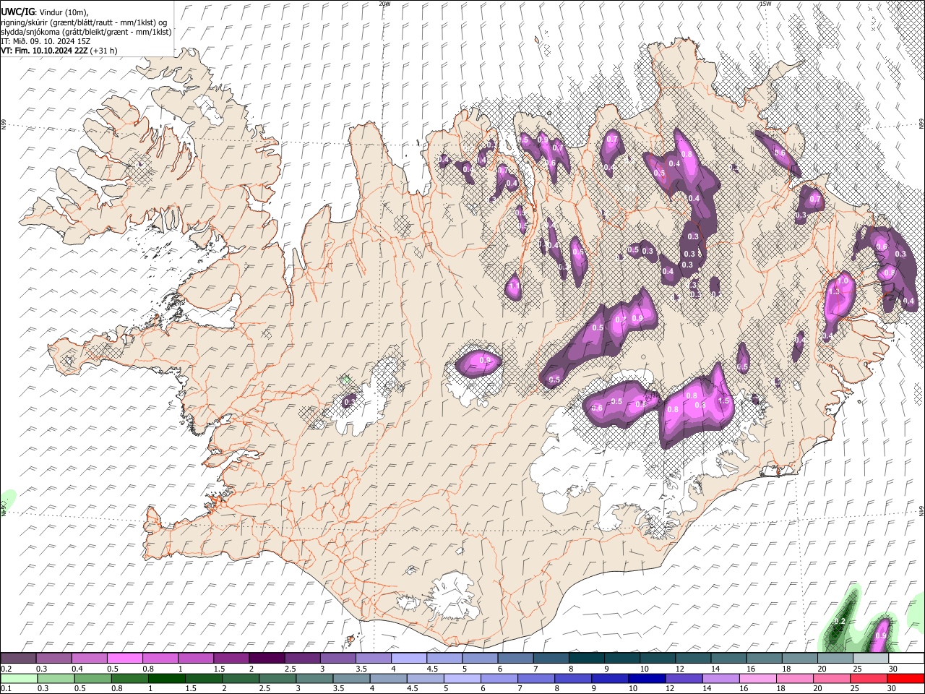Click the darkest green 1 legend swatch

click(167, 678)
